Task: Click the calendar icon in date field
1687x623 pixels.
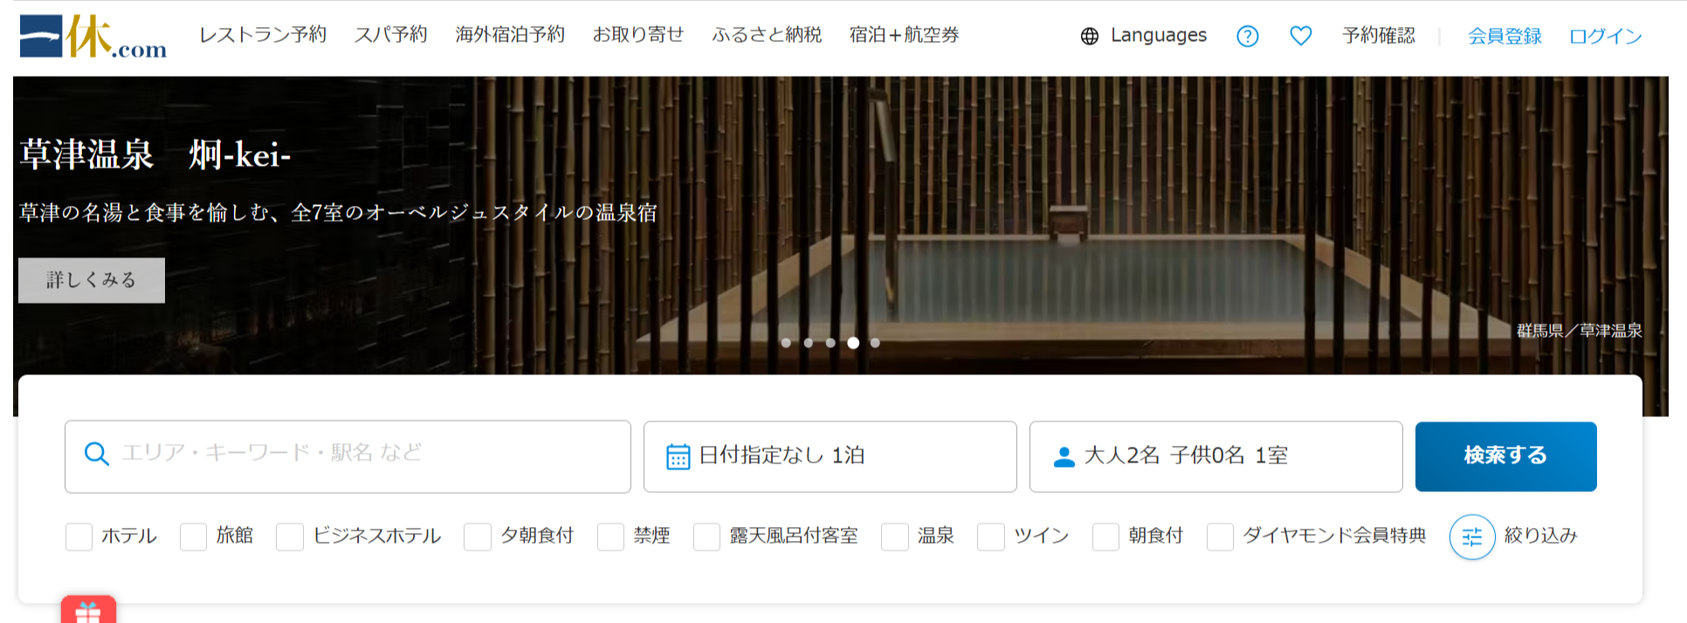Action: pos(678,456)
